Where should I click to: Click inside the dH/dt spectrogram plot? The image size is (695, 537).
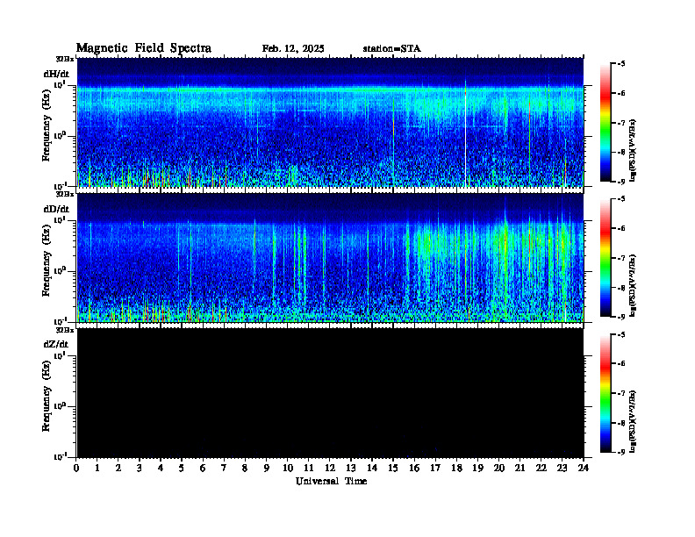[330, 122]
